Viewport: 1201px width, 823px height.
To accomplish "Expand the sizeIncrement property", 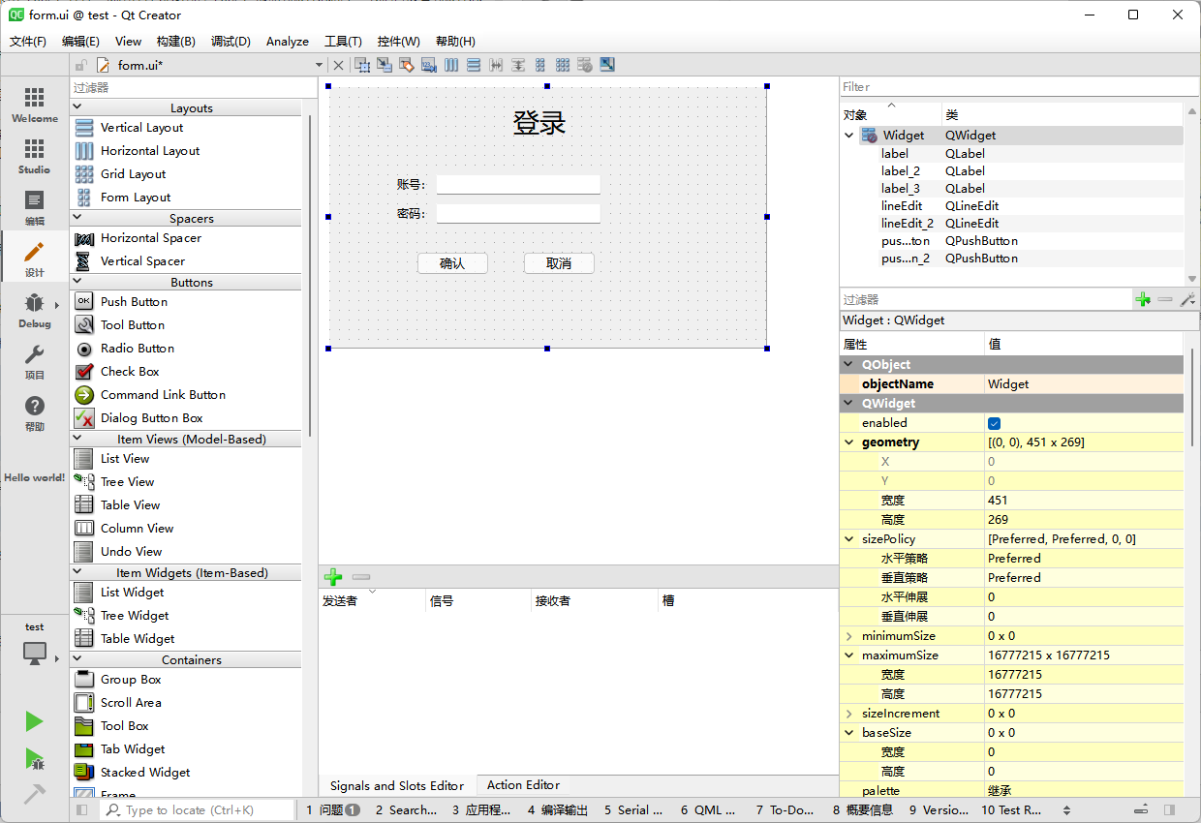I will 849,714.
